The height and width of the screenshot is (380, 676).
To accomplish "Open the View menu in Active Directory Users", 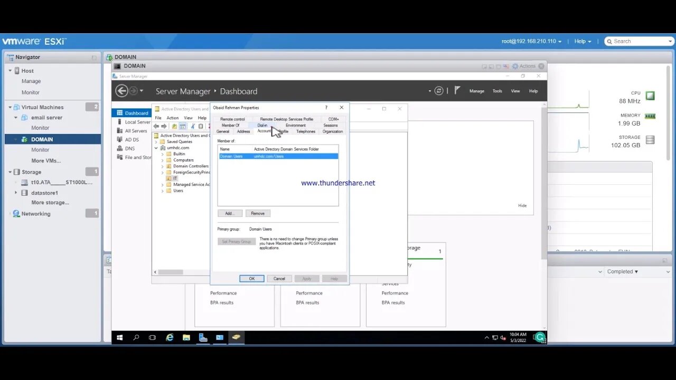I will (x=188, y=118).
